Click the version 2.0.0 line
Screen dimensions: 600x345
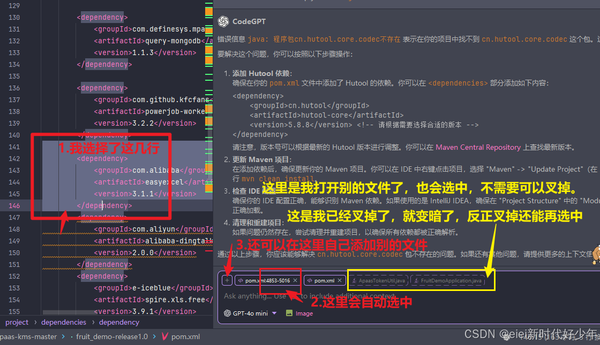click(145, 252)
